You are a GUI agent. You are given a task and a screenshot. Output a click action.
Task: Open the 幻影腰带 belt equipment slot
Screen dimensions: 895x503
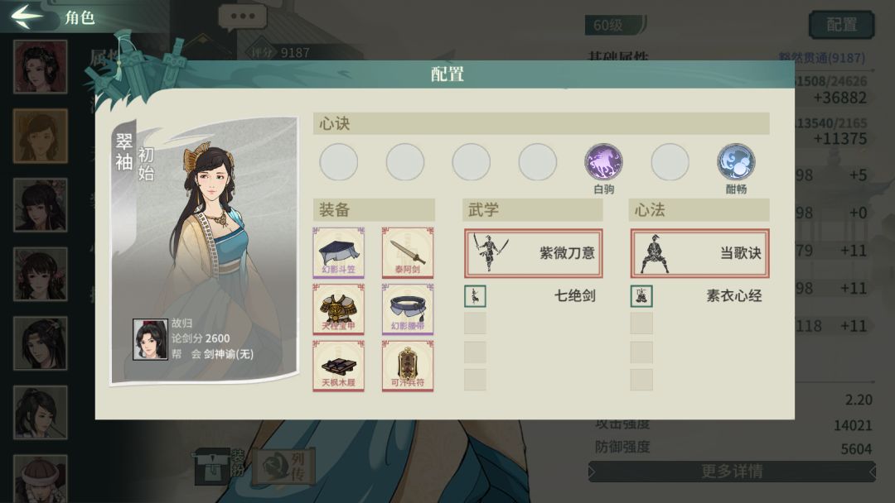click(408, 309)
